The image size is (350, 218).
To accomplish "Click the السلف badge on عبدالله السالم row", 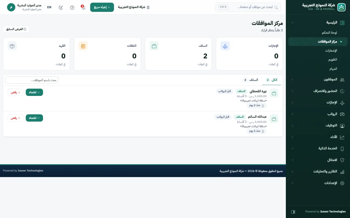I will click(x=240, y=117).
